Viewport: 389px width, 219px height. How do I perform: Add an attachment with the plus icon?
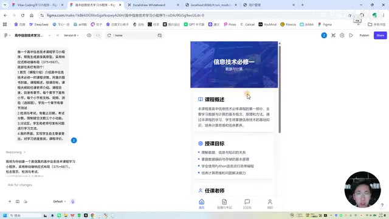10,201
